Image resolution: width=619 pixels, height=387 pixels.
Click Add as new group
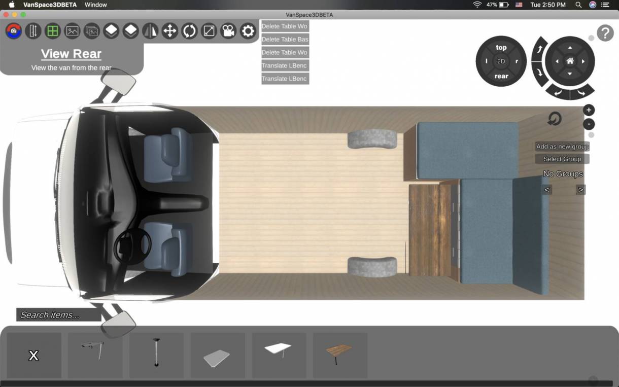562,146
